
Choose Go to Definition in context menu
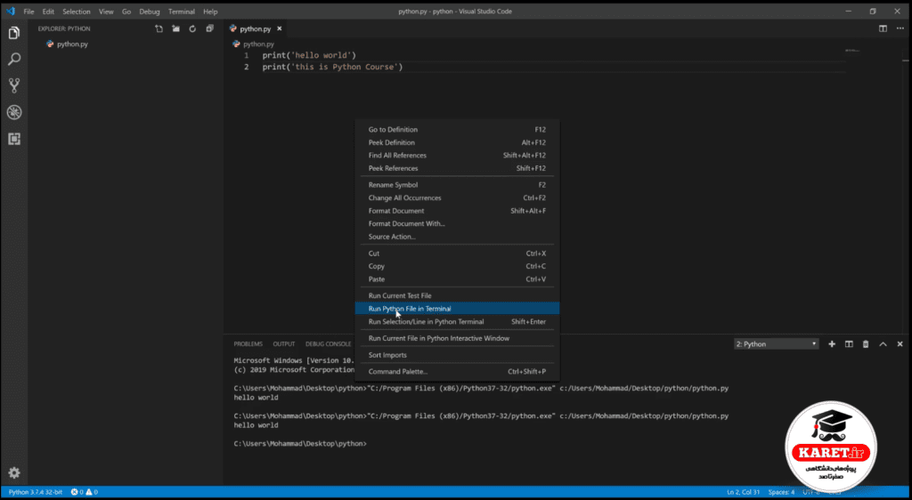[x=457, y=130]
